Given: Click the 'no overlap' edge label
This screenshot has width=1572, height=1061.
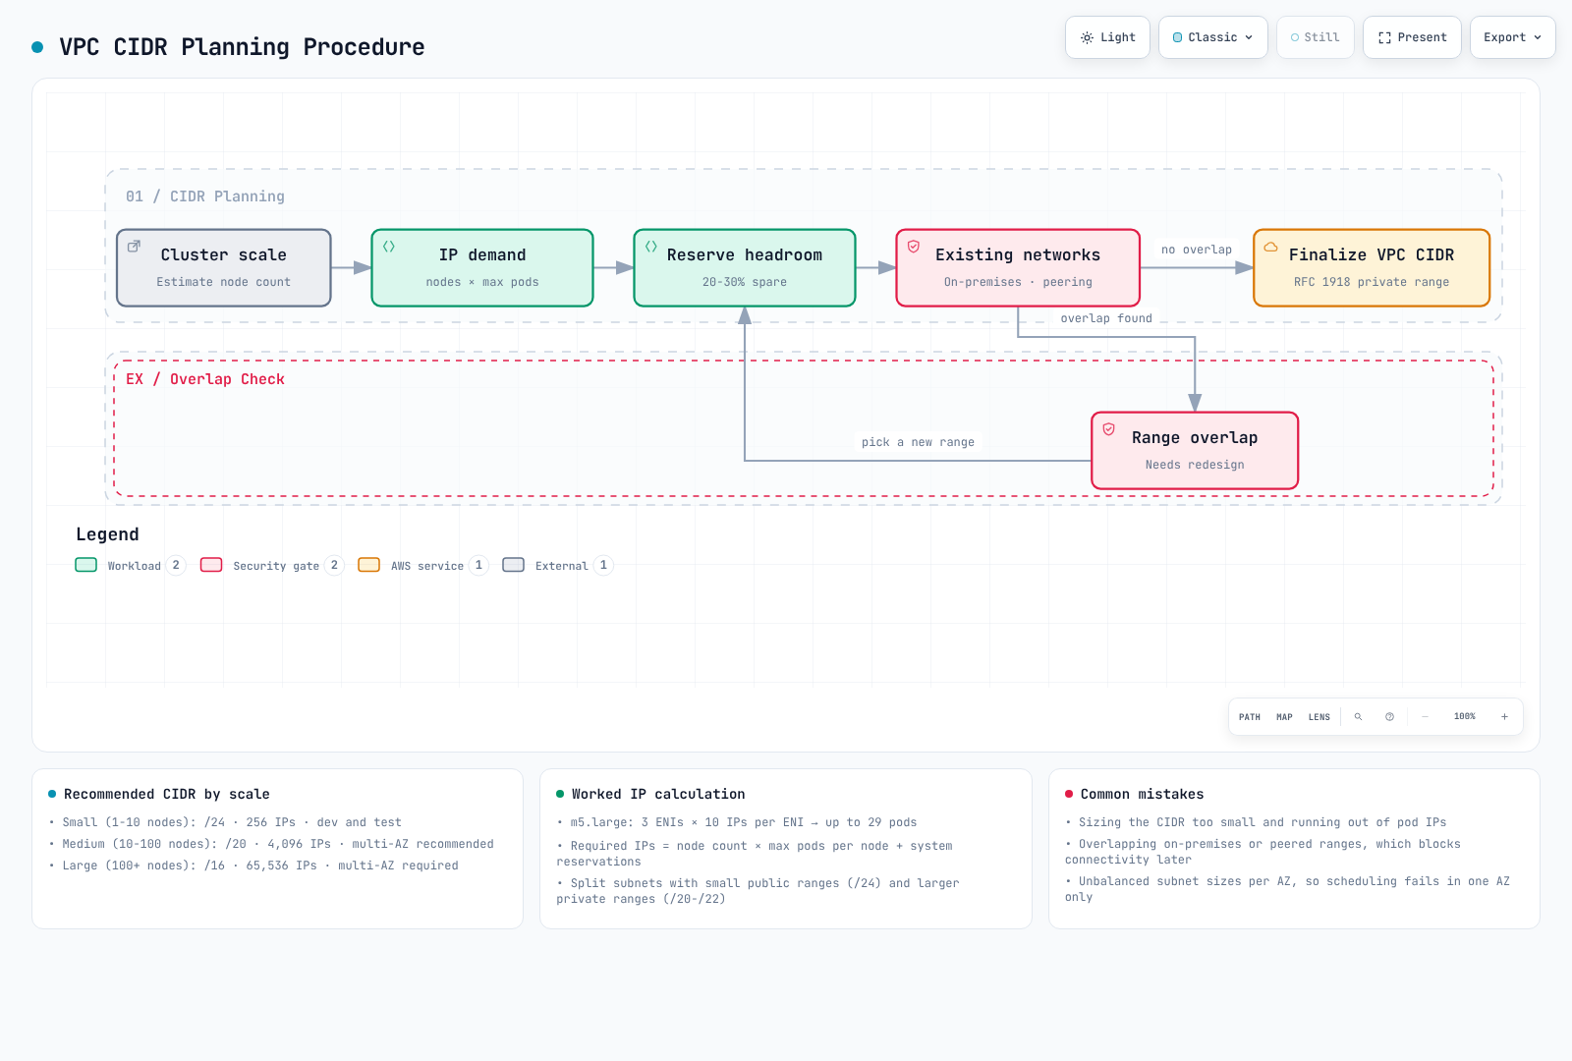Looking at the screenshot, I should pos(1197,250).
